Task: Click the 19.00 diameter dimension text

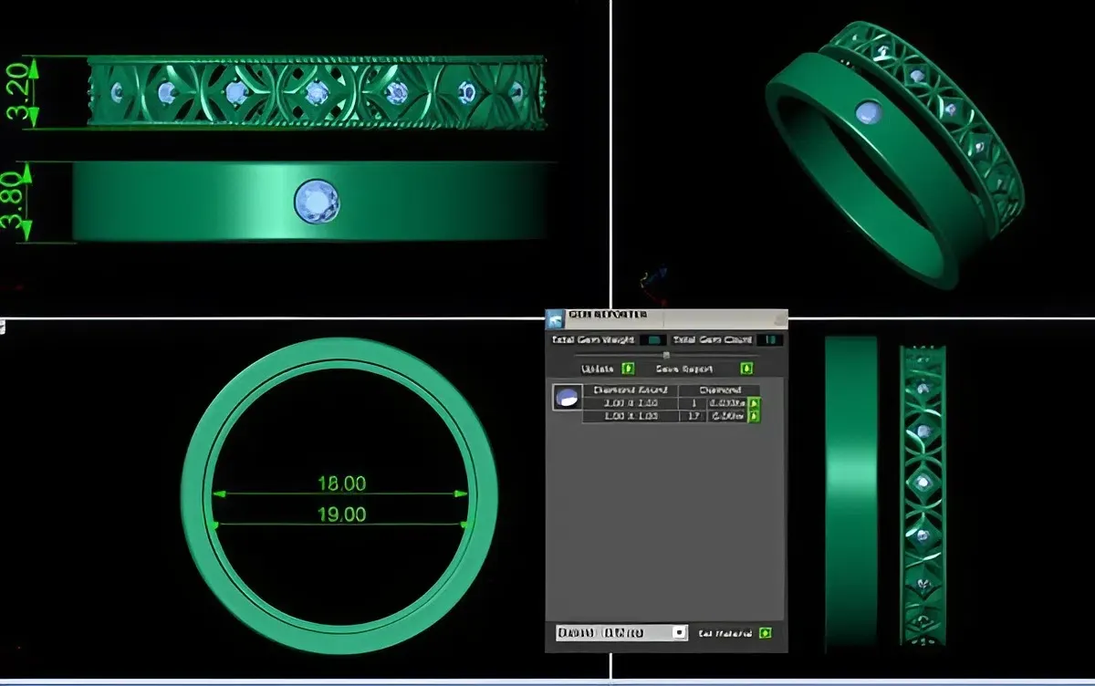Action: point(341,514)
